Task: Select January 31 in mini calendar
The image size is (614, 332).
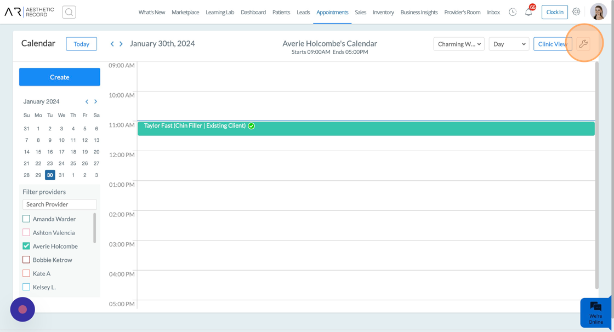Action: [x=61, y=175]
